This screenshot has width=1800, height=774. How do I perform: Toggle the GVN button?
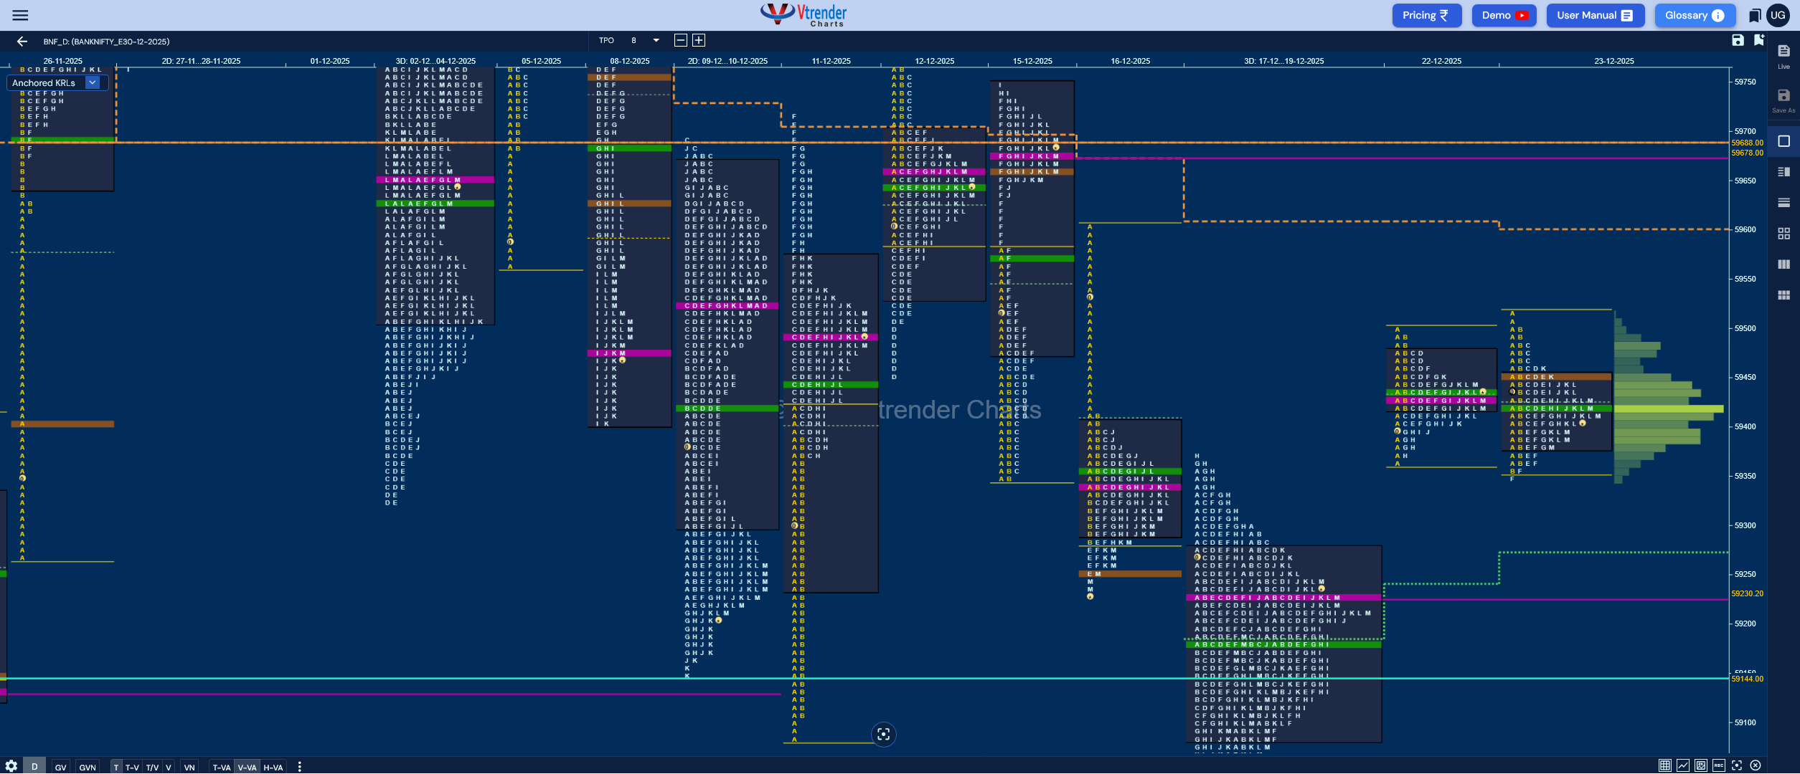88,767
